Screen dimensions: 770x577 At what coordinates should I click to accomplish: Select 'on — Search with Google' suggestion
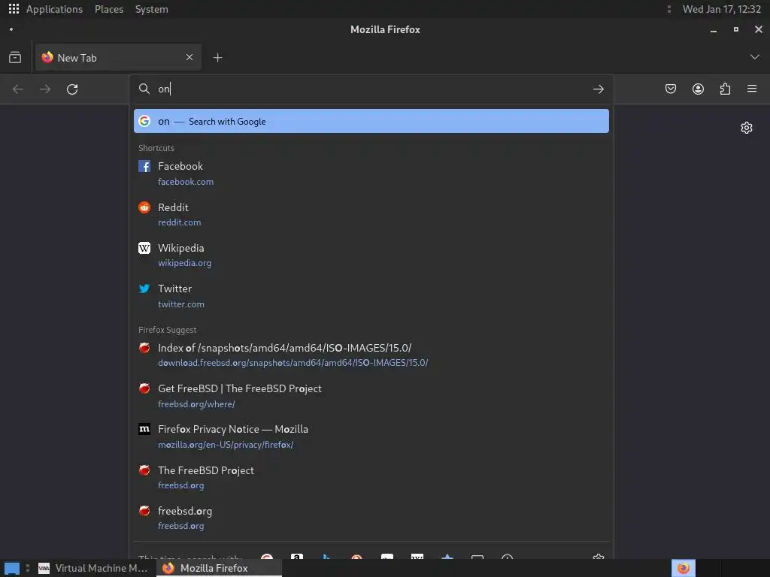tap(371, 121)
